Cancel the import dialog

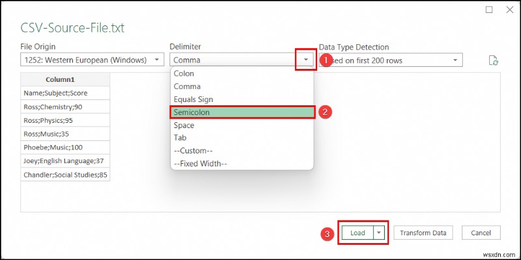point(481,233)
